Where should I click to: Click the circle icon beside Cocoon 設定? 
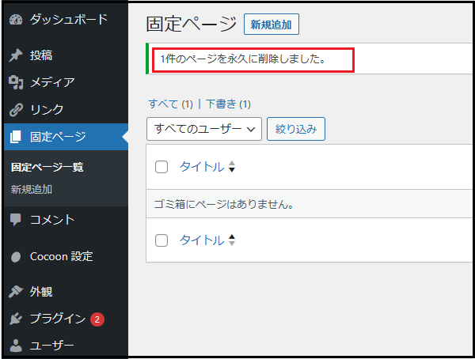pyautogui.click(x=16, y=257)
